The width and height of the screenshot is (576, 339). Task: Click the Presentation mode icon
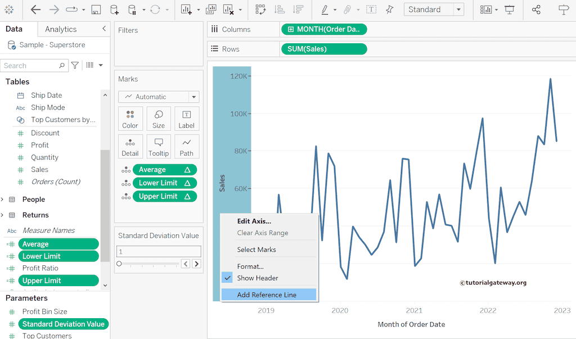510,10
